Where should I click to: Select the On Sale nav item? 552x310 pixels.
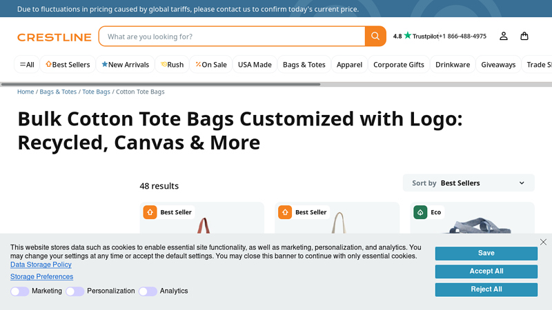click(x=211, y=65)
